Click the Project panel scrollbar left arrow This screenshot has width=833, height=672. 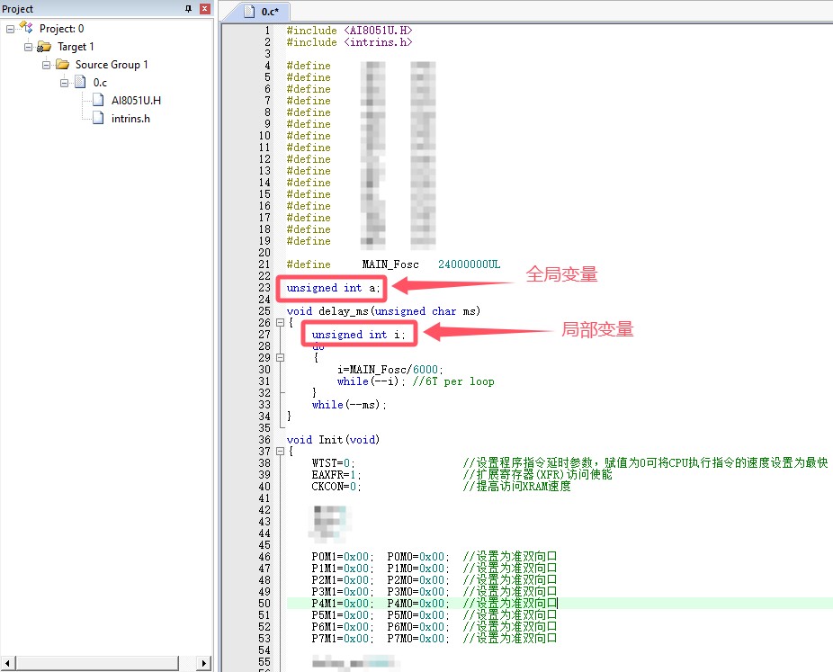click(x=7, y=663)
